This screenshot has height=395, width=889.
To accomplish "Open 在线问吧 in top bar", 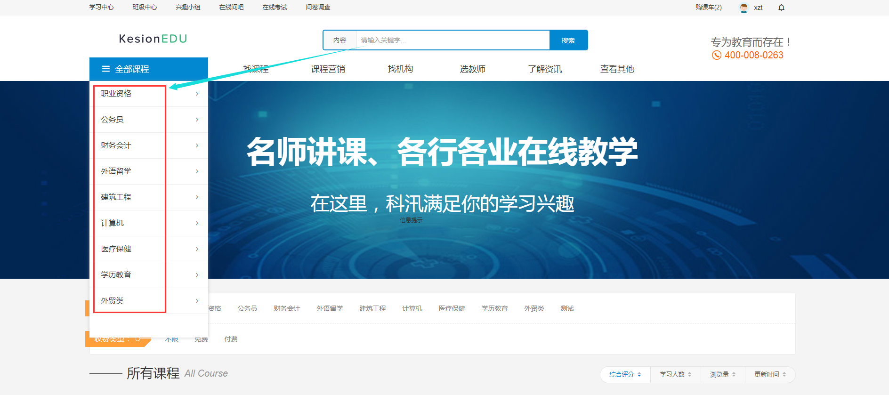I will (x=231, y=8).
